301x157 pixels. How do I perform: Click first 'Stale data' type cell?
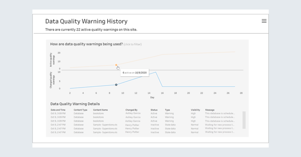pos(170,125)
